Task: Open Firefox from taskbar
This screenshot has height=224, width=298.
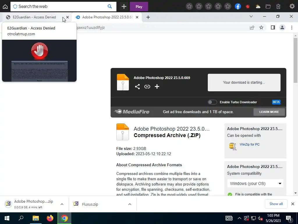Action: tap(50, 218)
